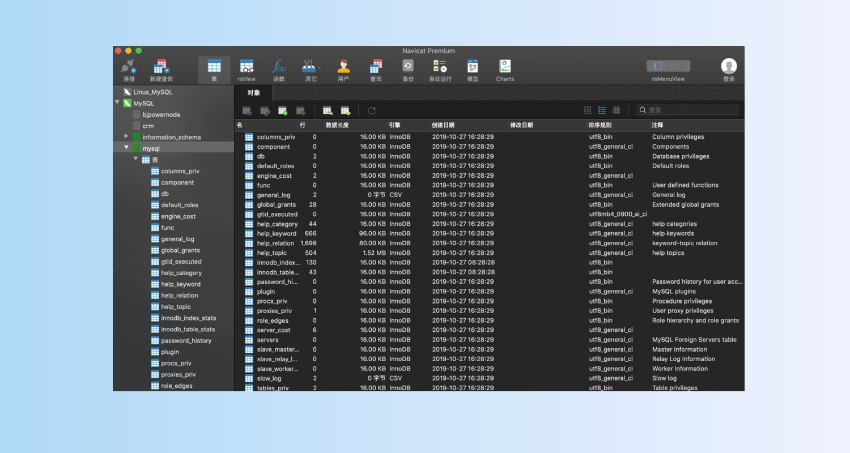Collapse the MySQL connection node
The image size is (850, 453).
click(x=117, y=103)
